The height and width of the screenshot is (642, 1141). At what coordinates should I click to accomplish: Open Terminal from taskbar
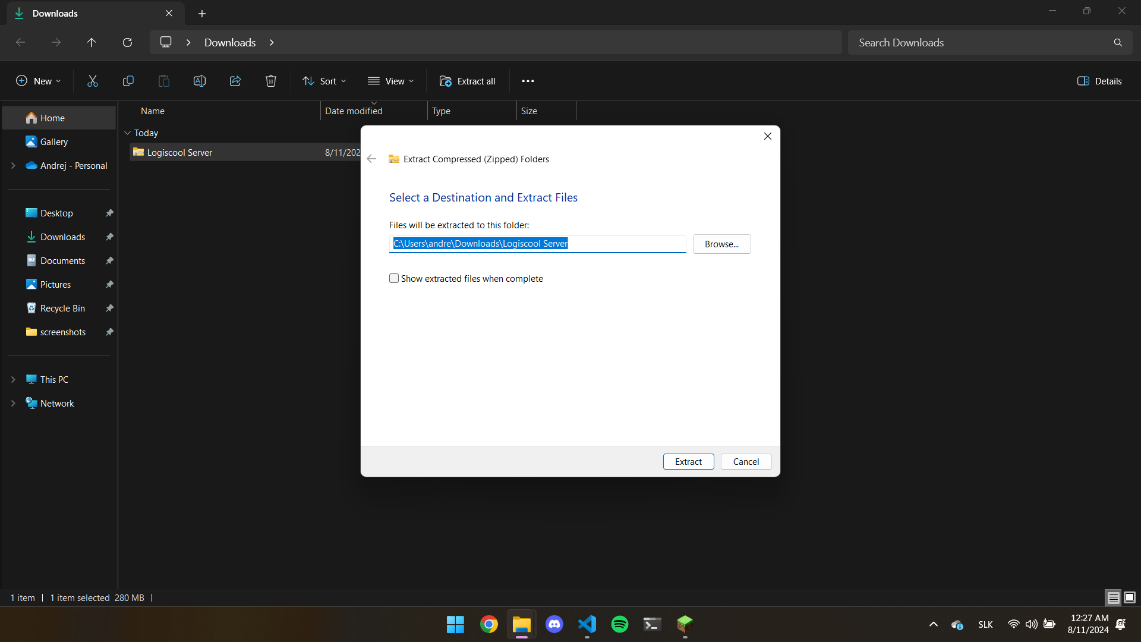click(653, 624)
